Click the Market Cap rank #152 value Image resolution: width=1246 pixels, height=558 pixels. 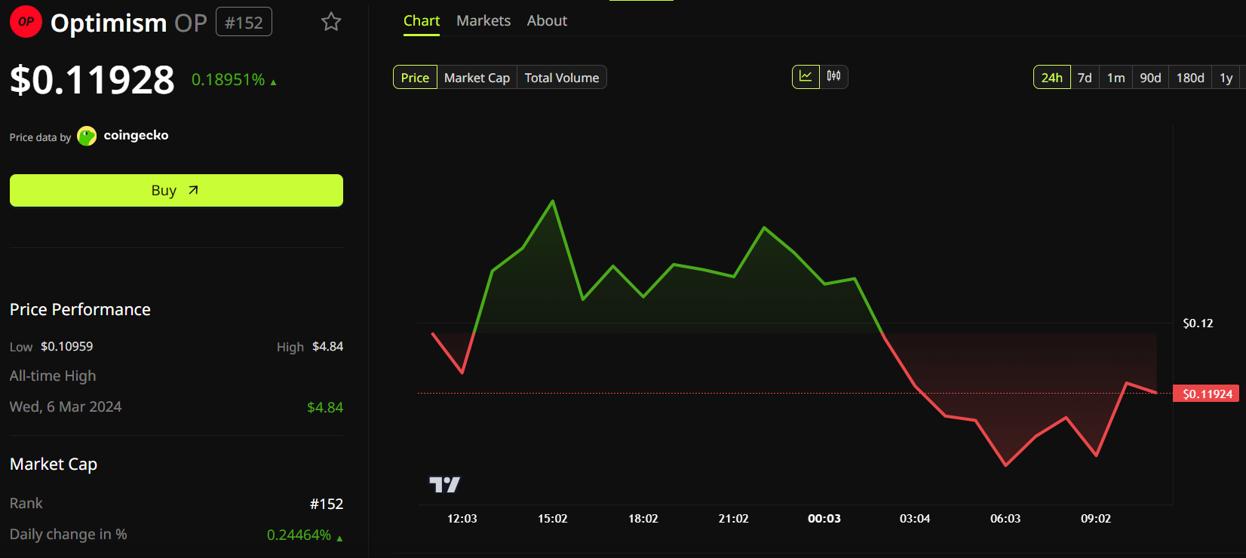point(327,504)
